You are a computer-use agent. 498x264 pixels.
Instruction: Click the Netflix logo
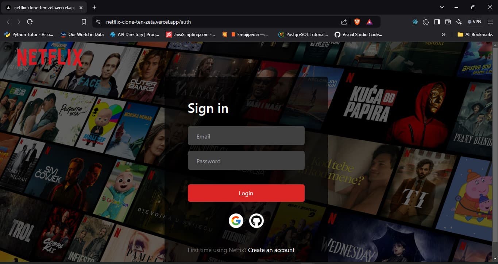(x=49, y=57)
